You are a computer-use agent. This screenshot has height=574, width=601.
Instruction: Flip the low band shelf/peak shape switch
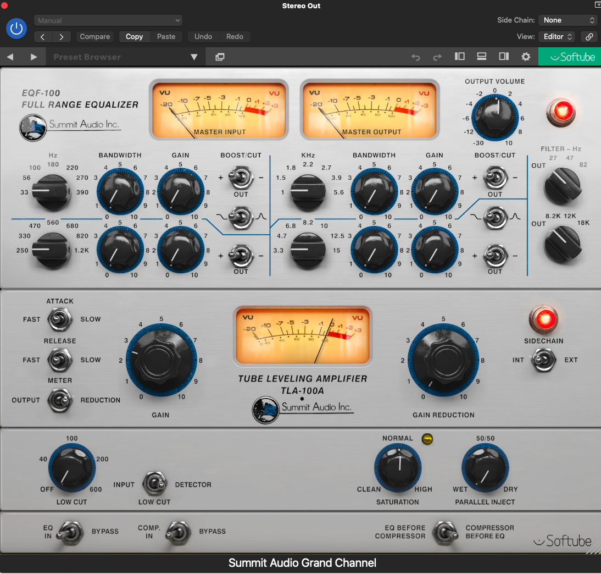click(x=241, y=218)
